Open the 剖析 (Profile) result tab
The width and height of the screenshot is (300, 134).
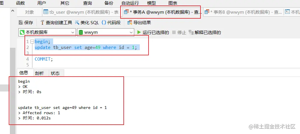click(x=39, y=73)
